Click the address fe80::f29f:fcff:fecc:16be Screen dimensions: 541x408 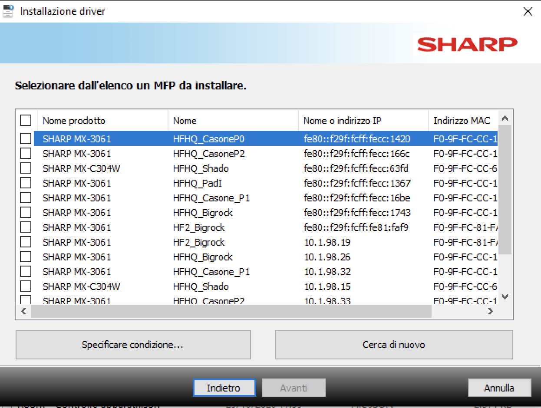(357, 198)
